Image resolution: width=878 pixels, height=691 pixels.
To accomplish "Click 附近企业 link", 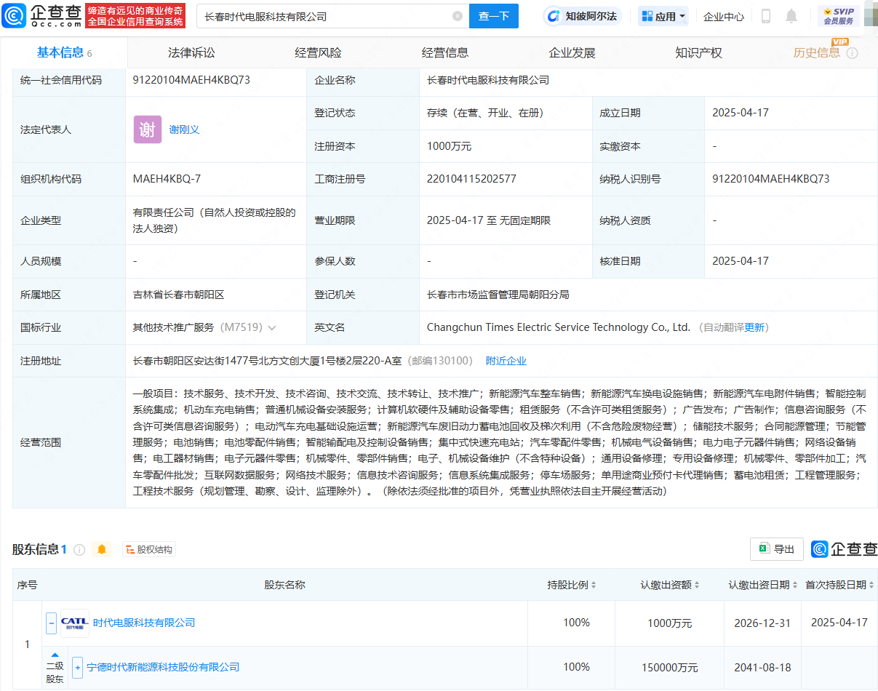I will [506, 361].
